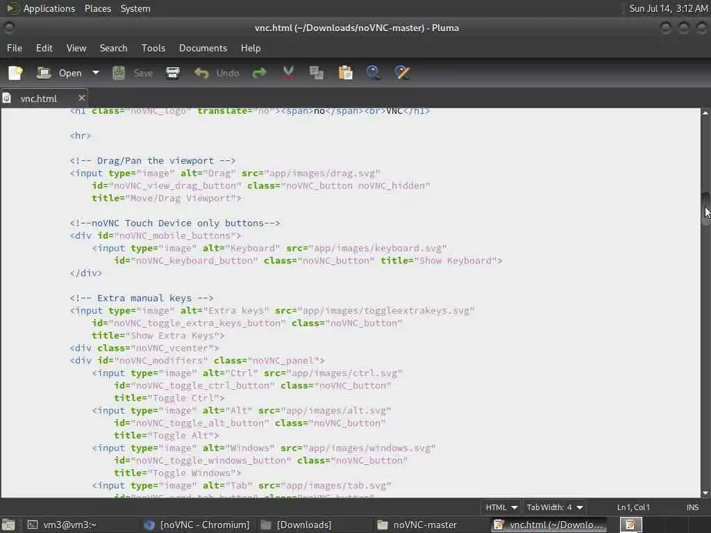Open the Tab Width dropdown
This screenshot has height=533, width=711.
pos(554,507)
